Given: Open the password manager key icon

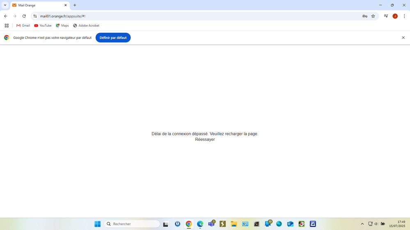Looking at the screenshot, I should tap(365, 16).
